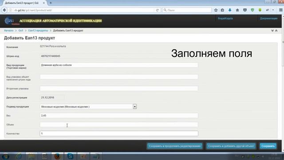The width and height of the screenshot is (284, 160).
Task: Click the company text 021744 Рога и копыта
Action: [x=53, y=46]
